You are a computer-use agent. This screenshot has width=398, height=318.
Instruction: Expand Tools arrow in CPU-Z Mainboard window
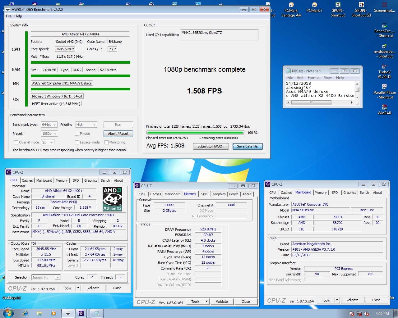pyautogui.click(x=337, y=300)
